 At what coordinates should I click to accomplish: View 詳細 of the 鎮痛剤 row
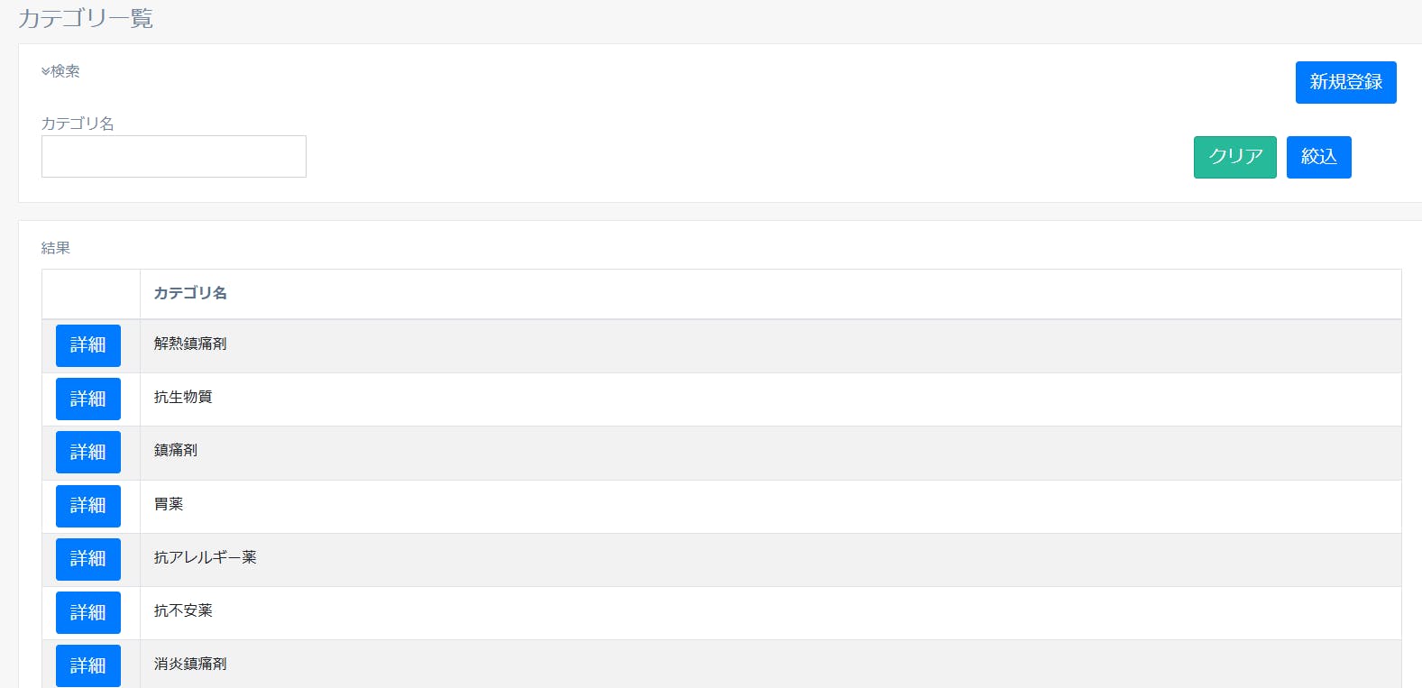pos(88,452)
